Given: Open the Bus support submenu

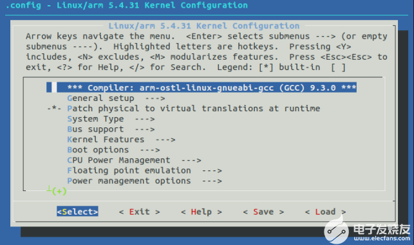Looking at the screenshot, I should point(111,129).
